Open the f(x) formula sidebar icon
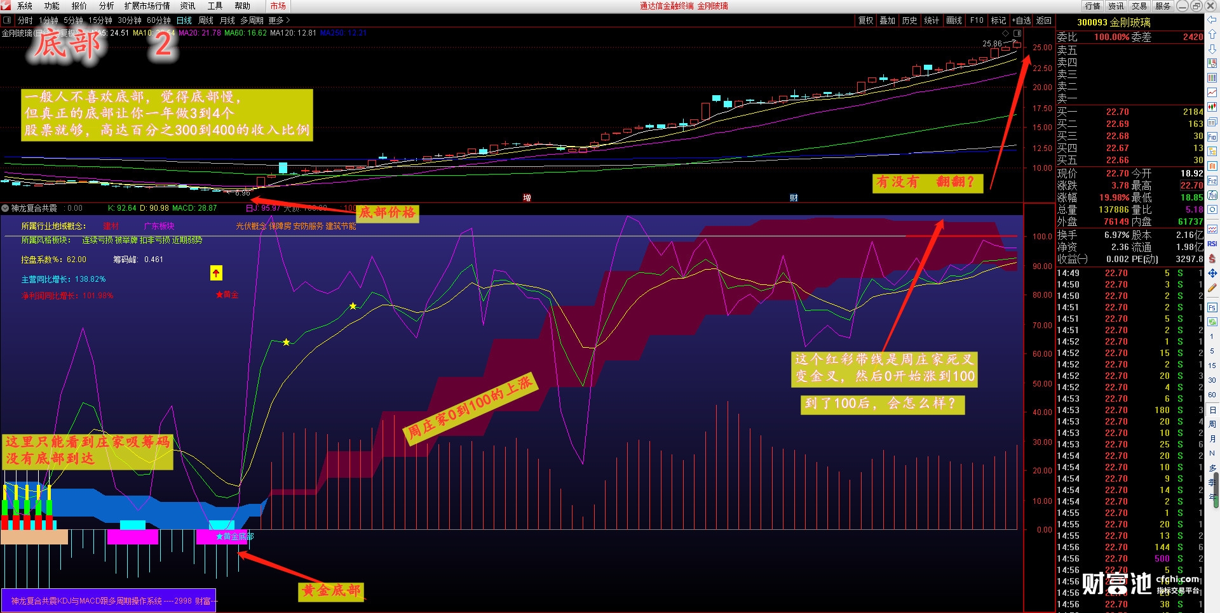 click(1212, 195)
